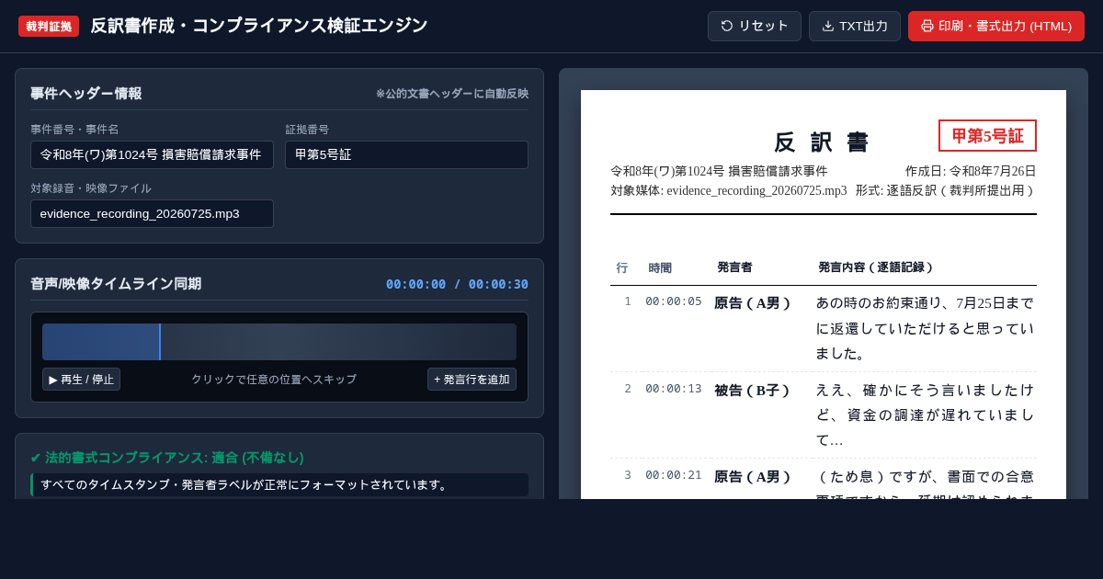
Task: Click the 反訳書 document title
Action: click(824, 142)
